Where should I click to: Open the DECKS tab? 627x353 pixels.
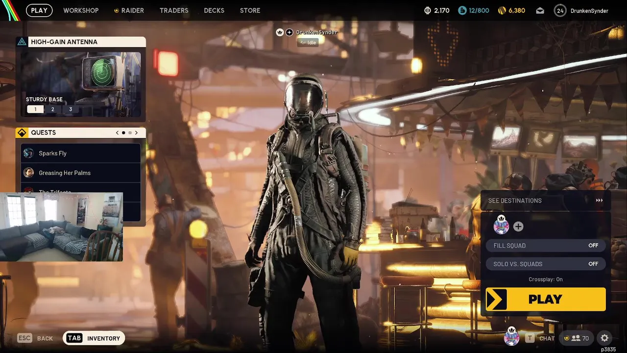click(x=214, y=10)
